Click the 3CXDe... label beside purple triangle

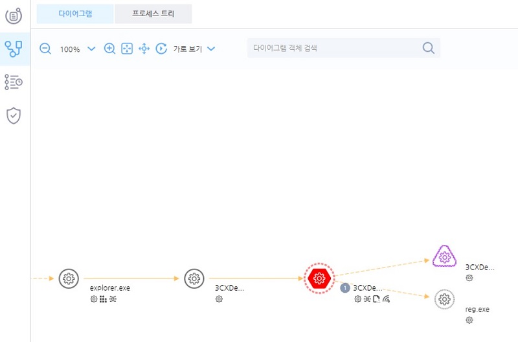click(480, 268)
